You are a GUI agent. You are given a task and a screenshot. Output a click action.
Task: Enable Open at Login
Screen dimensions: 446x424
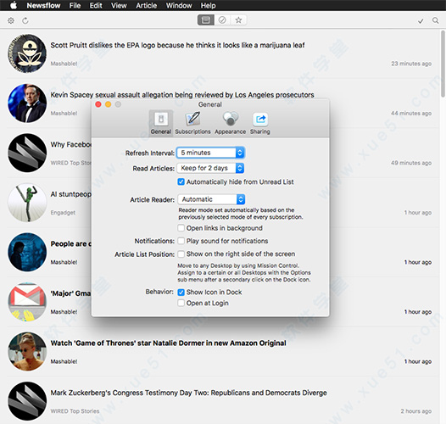(181, 303)
